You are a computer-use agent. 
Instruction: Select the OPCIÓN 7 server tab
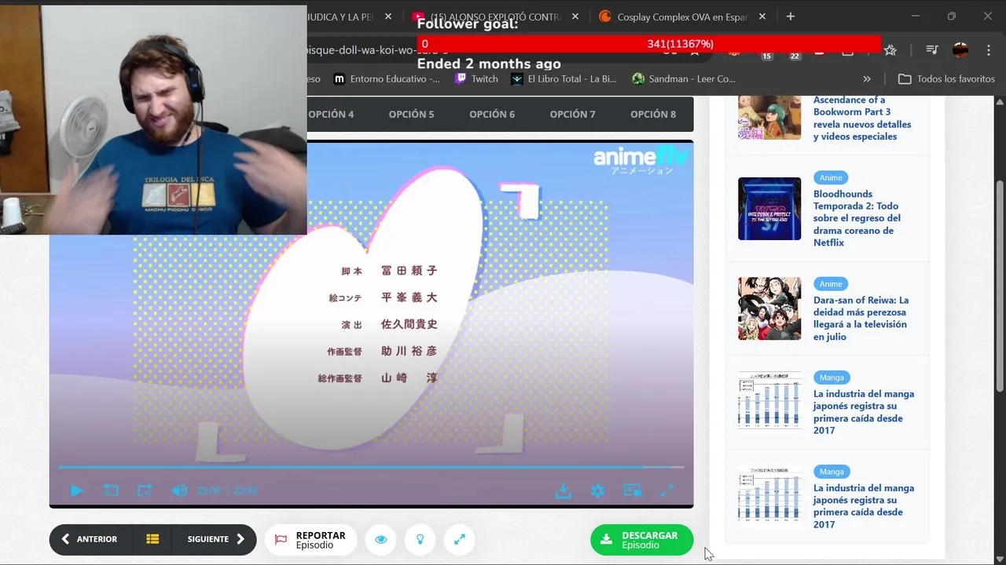[x=572, y=114]
